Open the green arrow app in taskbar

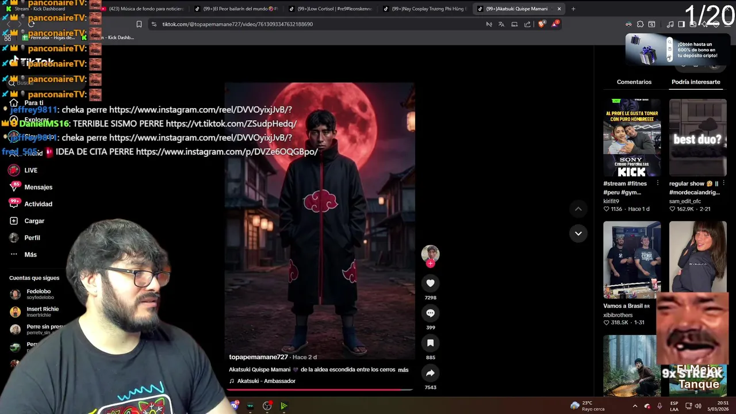(x=284, y=406)
